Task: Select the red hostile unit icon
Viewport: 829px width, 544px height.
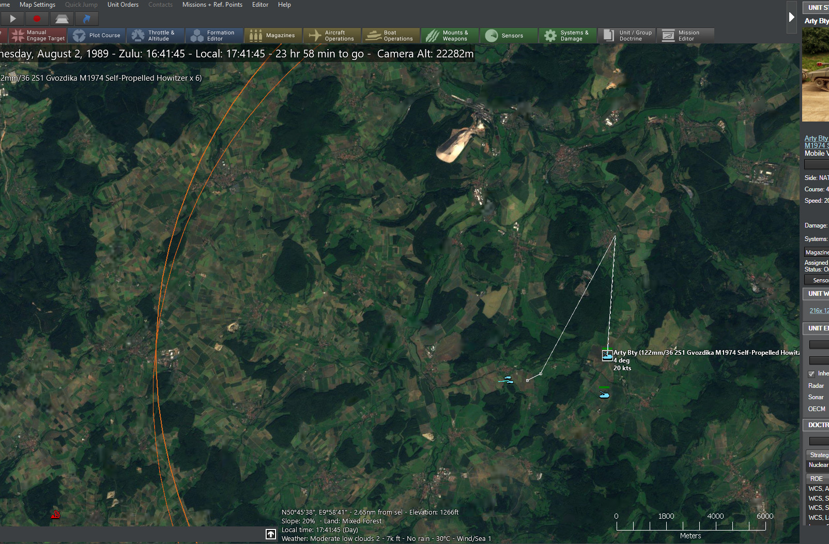Action: [x=56, y=515]
